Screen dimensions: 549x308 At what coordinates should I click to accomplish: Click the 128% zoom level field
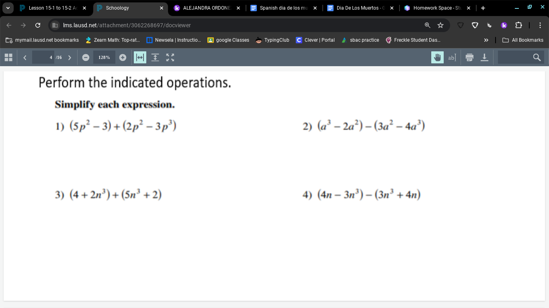[104, 57]
